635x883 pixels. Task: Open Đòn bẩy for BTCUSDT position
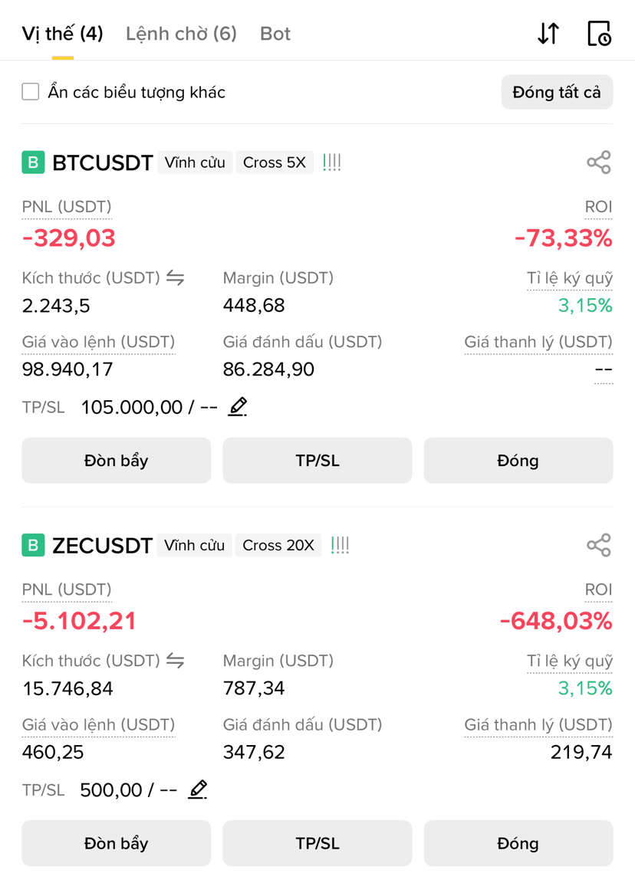point(116,461)
